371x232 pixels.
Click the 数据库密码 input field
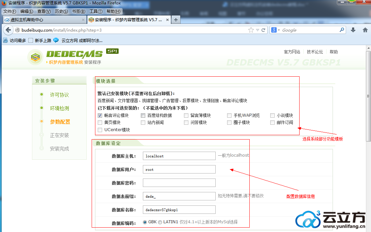(x=179, y=183)
